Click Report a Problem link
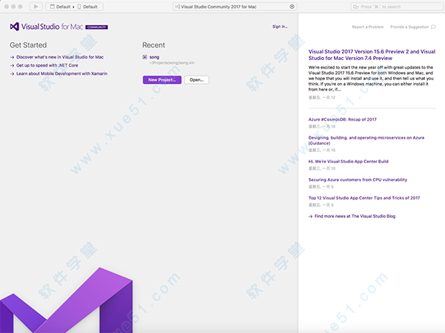Image resolution: width=445 pixels, height=333 pixels. (x=368, y=27)
